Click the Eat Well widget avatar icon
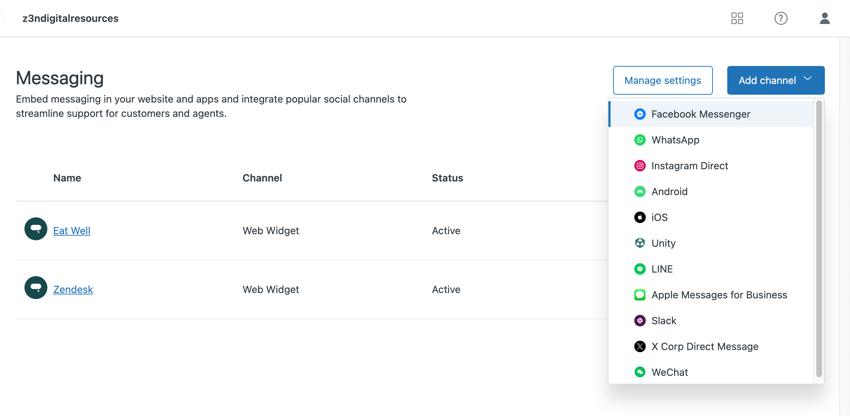The width and height of the screenshot is (850, 416). pyautogui.click(x=36, y=229)
